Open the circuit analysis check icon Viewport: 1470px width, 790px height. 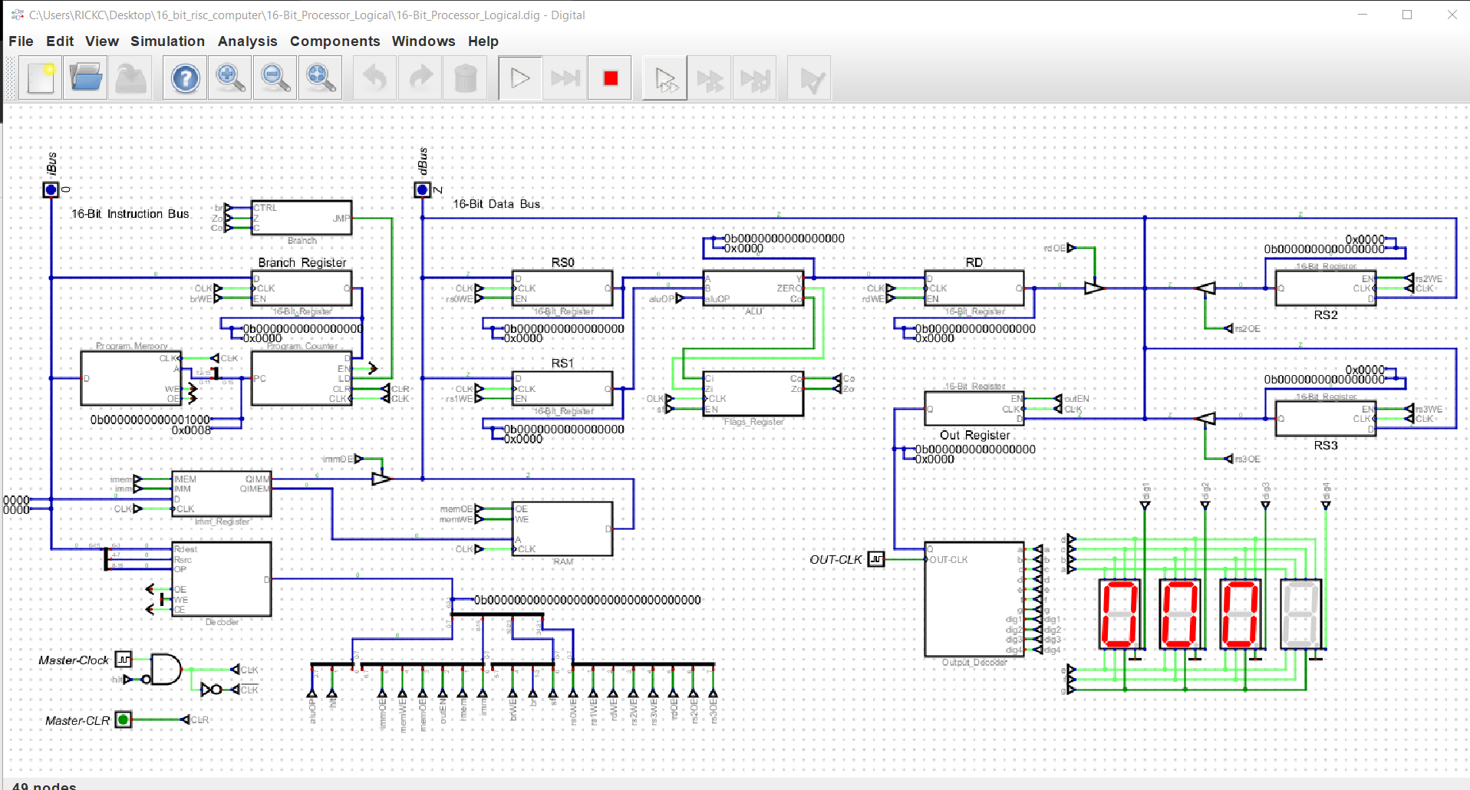tap(809, 77)
